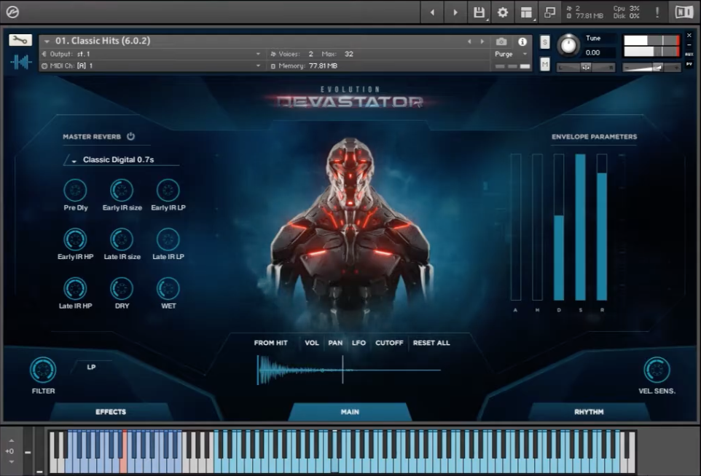Open the save floppy disk menu
The height and width of the screenshot is (476, 701).
pos(479,12)
